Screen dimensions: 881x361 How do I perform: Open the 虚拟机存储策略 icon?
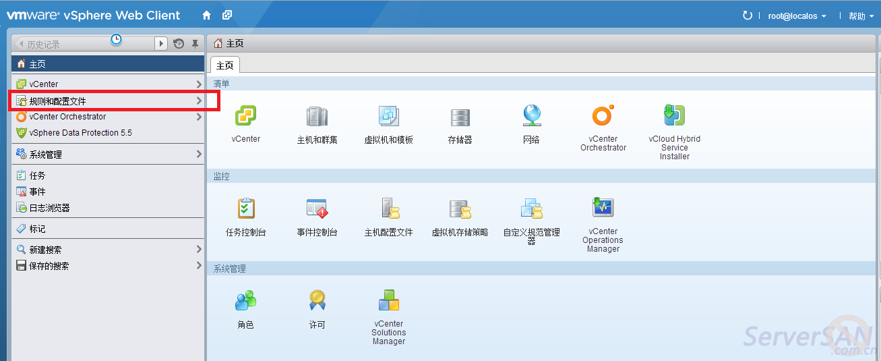[x=460, y=209]
